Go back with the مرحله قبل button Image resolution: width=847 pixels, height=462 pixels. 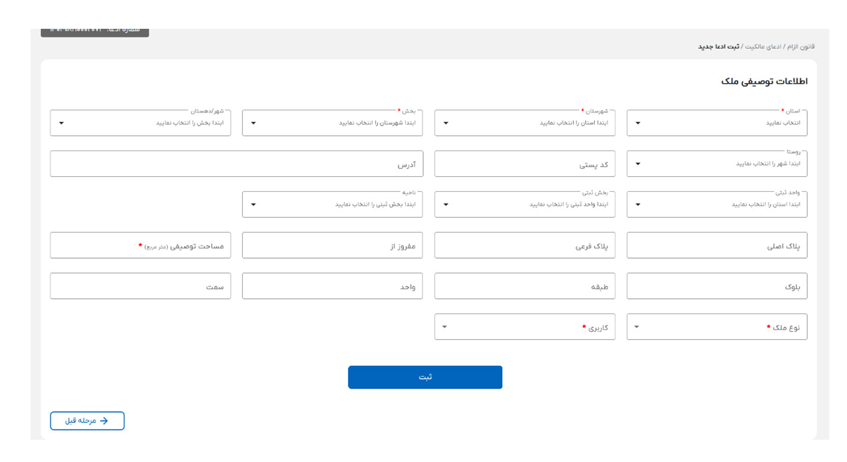87,421
